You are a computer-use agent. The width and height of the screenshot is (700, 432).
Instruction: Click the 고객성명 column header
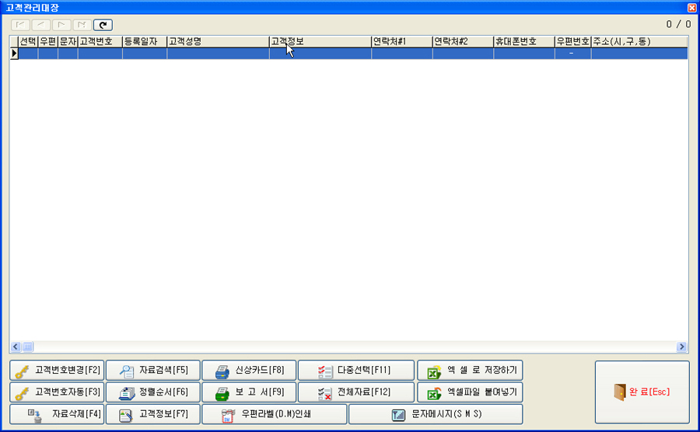(219, 41)
